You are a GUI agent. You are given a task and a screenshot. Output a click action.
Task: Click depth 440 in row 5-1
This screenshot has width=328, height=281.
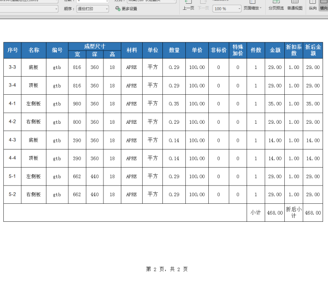point(95,176)
